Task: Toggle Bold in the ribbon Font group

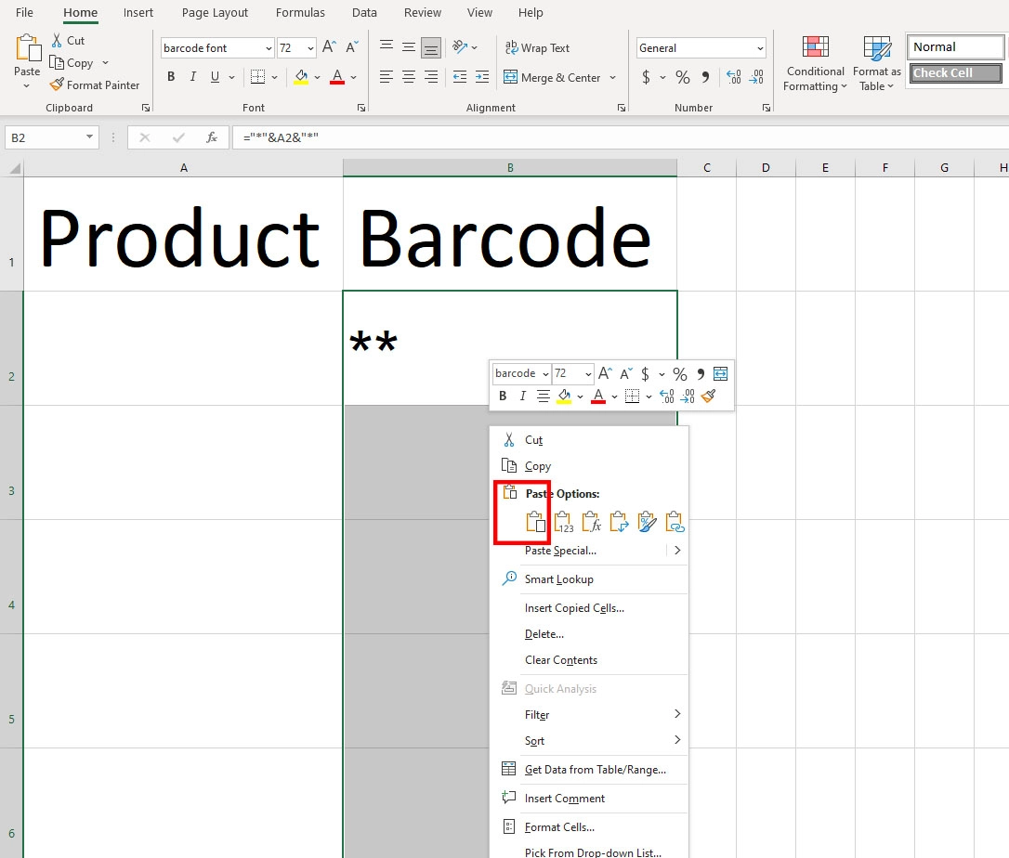Action: pyautogui.click(x=171, y=78)
